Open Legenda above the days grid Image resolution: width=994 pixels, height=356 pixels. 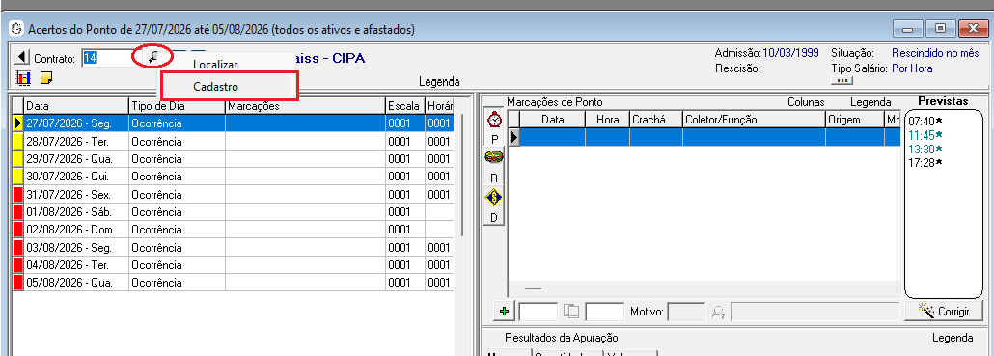click(x=439, y=82)
